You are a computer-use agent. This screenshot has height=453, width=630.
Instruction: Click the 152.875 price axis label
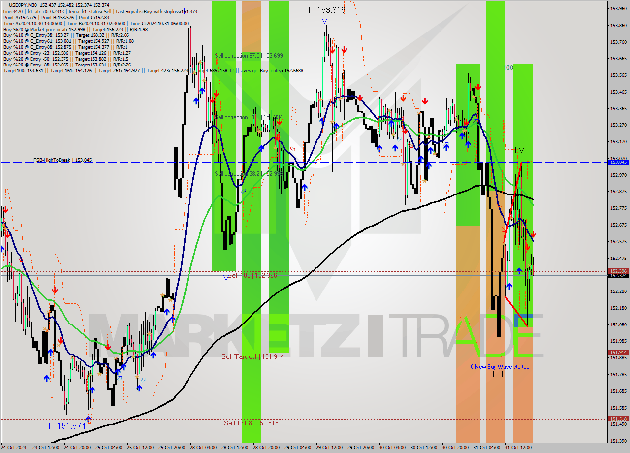pos(618,192)
